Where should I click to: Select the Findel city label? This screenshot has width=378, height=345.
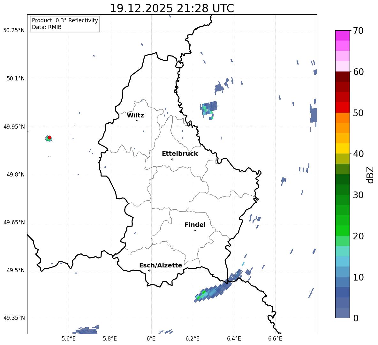(195, 225)
